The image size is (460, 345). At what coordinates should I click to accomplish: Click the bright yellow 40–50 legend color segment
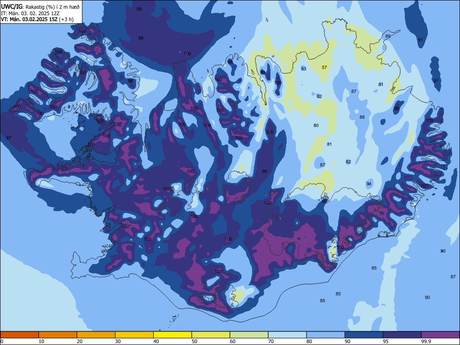click(172, 335)
